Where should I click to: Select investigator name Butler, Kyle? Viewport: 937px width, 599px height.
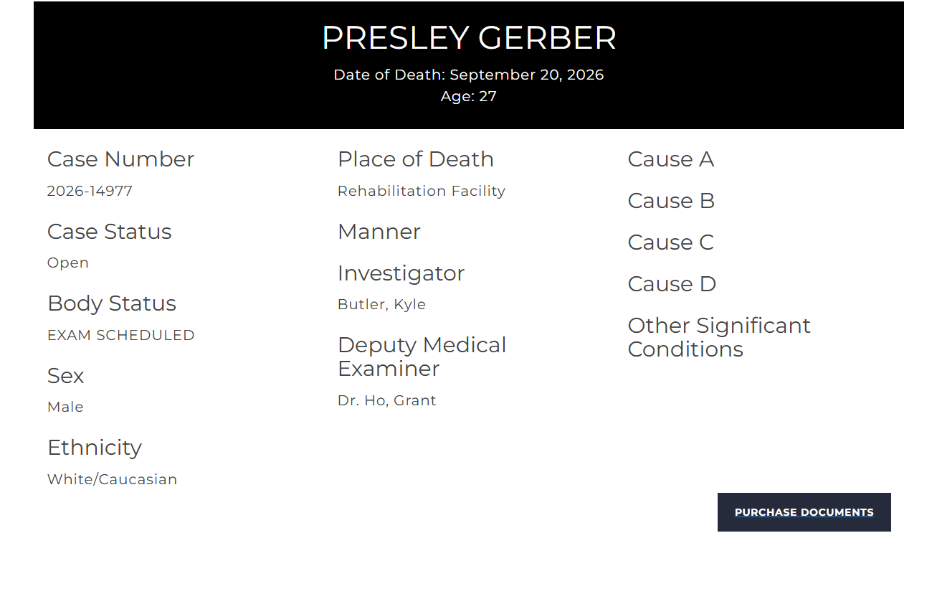click(381, 304)
